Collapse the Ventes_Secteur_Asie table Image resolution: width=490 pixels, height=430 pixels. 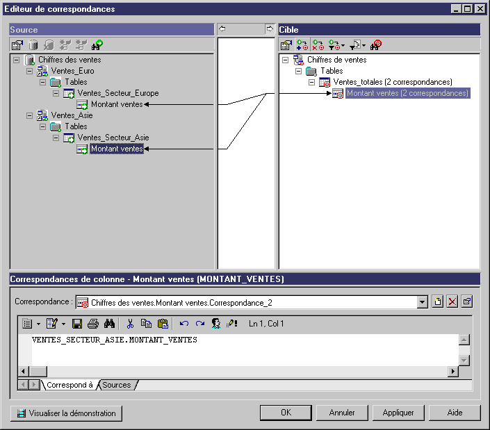coord(56,138)
